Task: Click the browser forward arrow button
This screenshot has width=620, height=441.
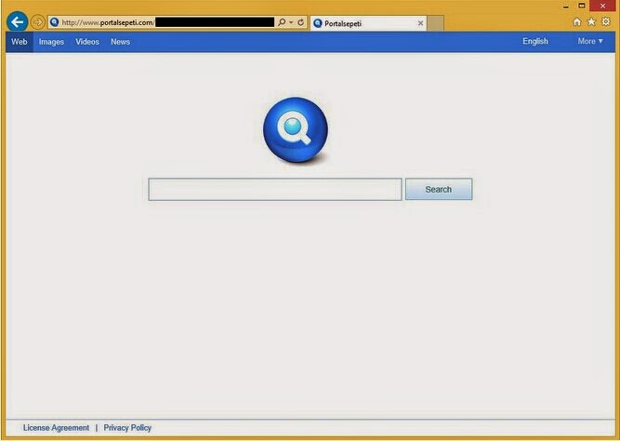Action: 37,22
